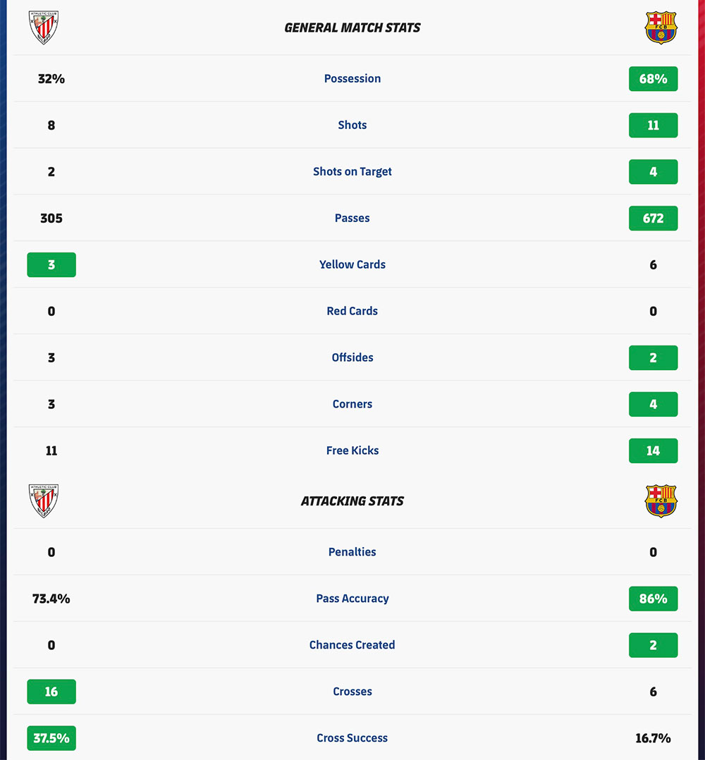The image size is (705, 760).
Task: Select the Attacking Stats heading
Action: [x=352, y=501]
